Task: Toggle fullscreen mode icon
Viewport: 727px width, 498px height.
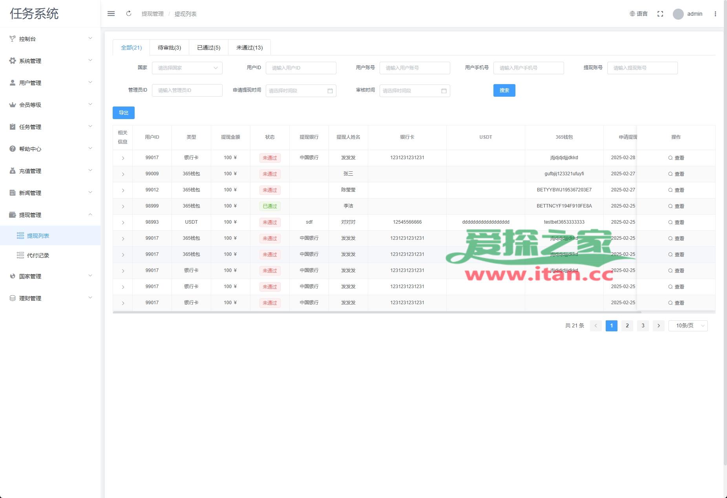Action: 660,14
